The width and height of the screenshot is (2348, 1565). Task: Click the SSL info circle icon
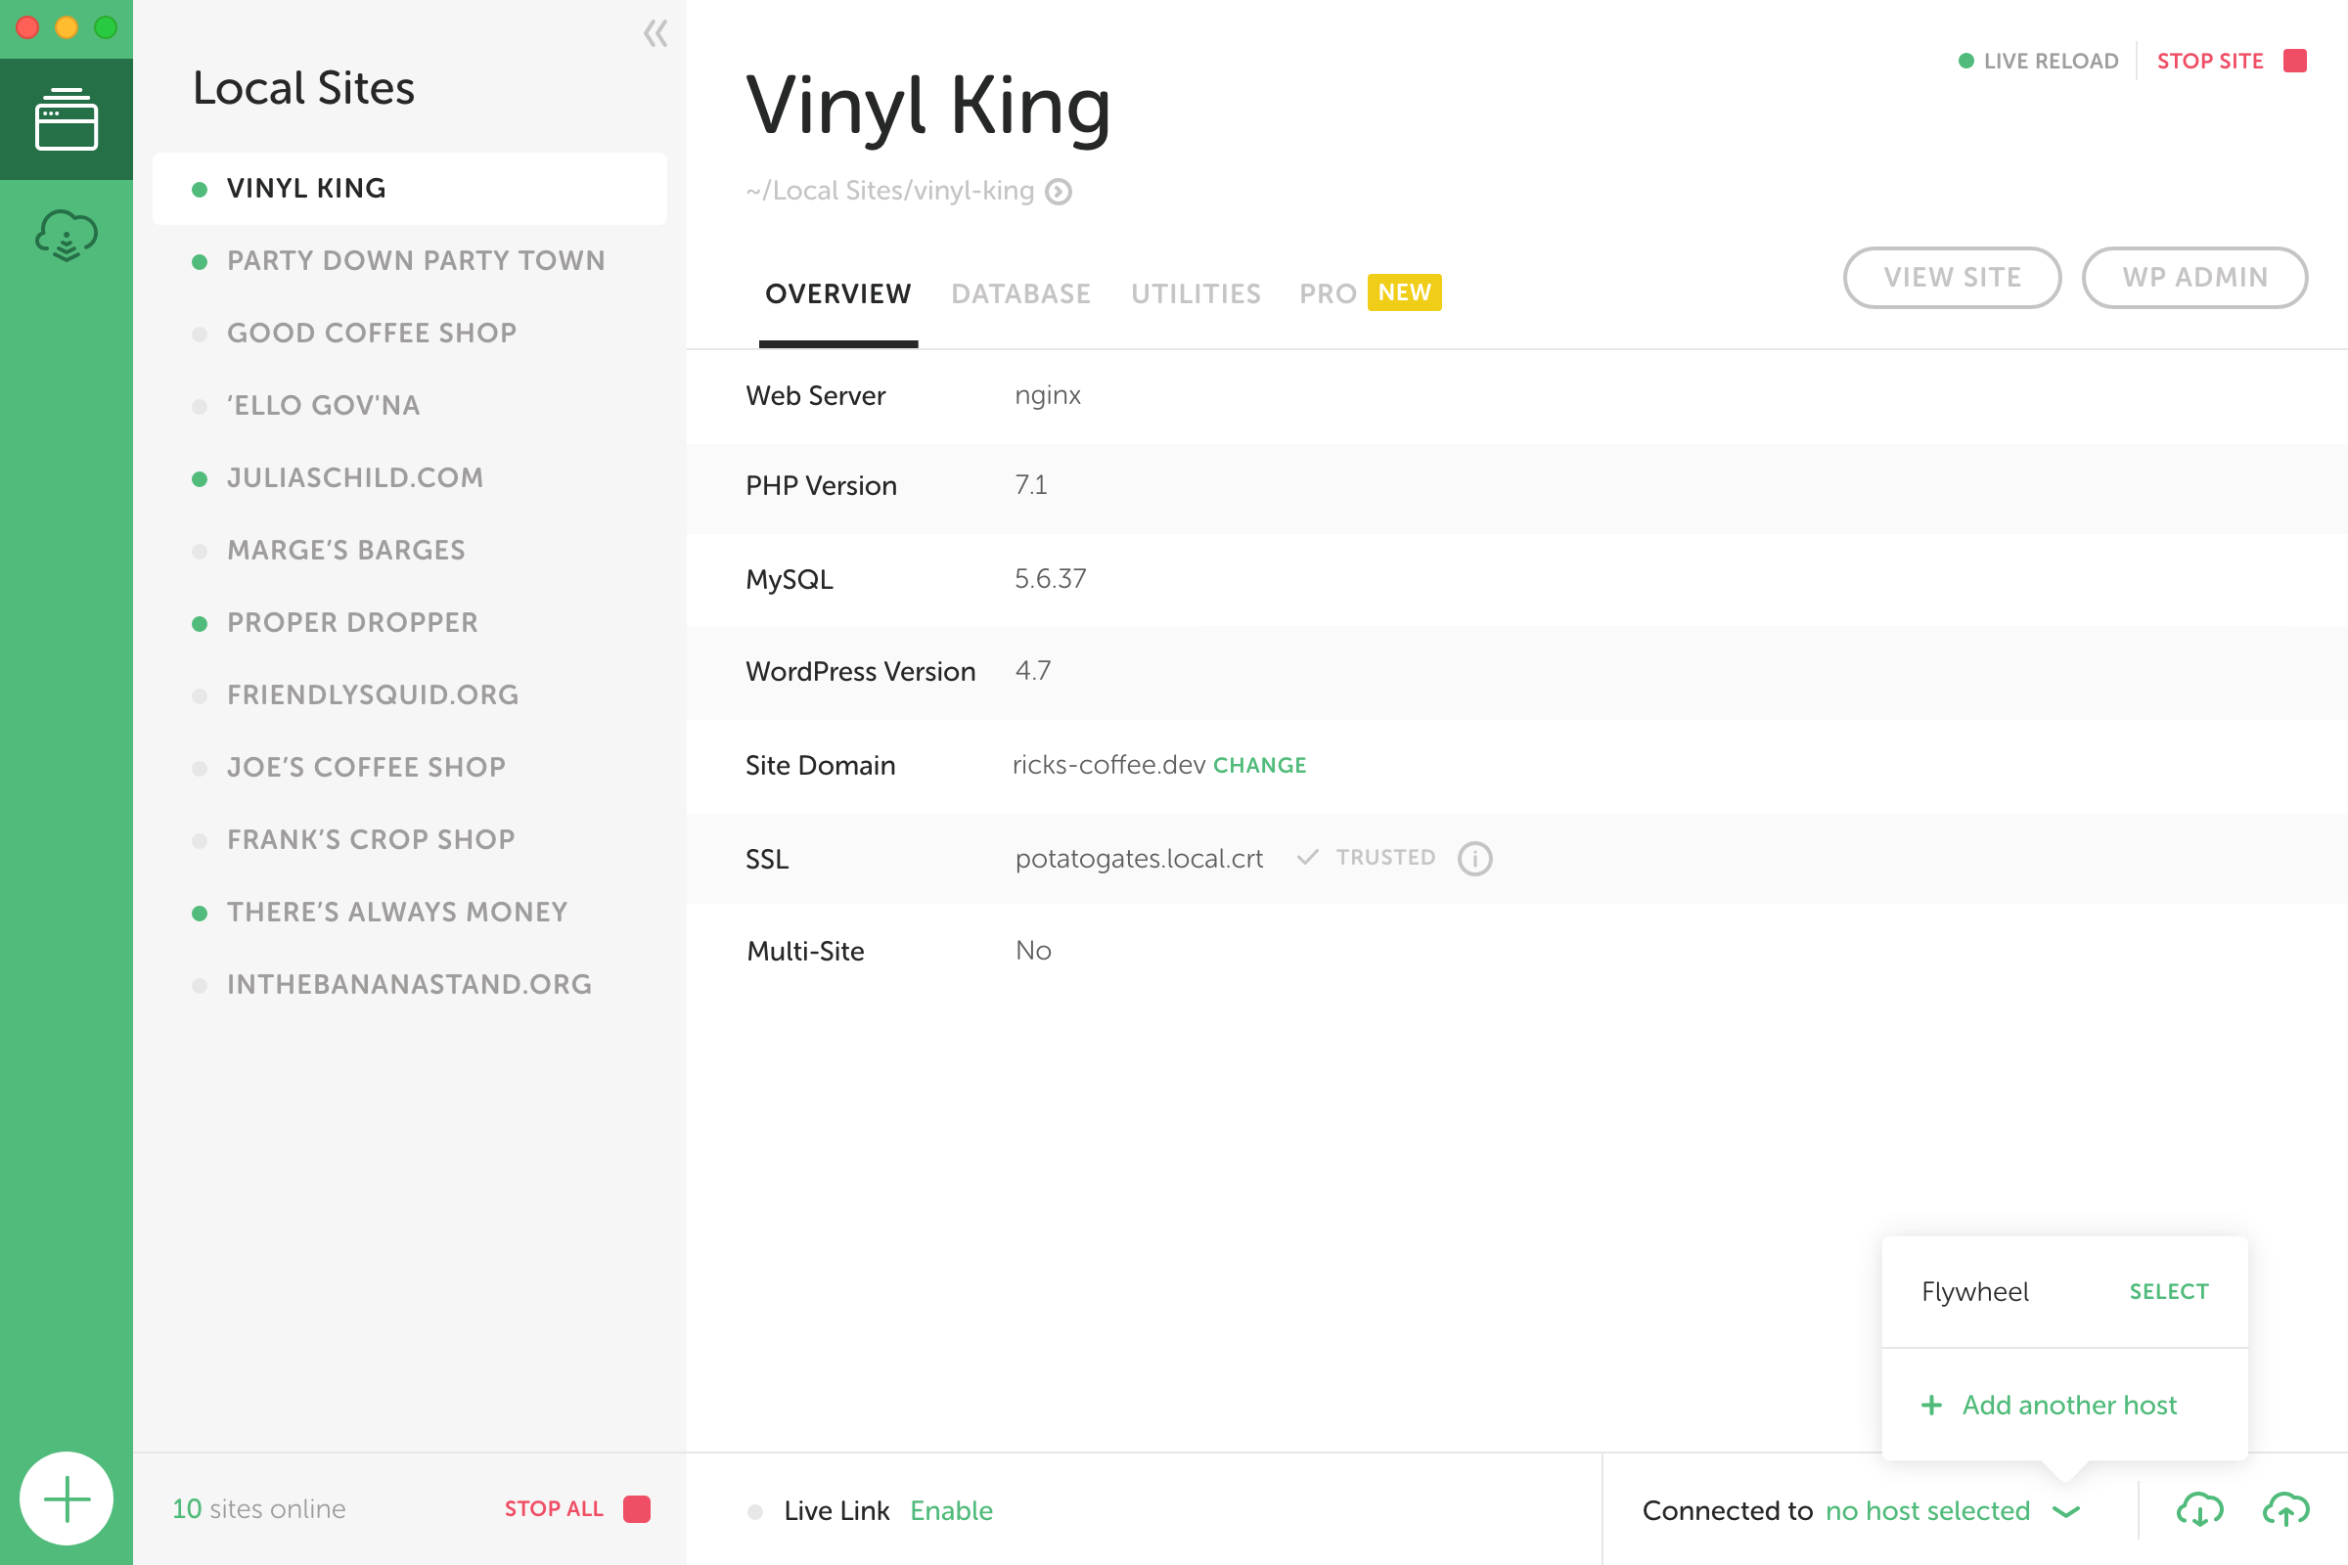click(1472, 856)
